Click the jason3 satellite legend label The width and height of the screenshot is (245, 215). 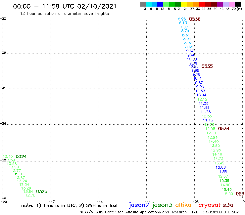(162, 205)
